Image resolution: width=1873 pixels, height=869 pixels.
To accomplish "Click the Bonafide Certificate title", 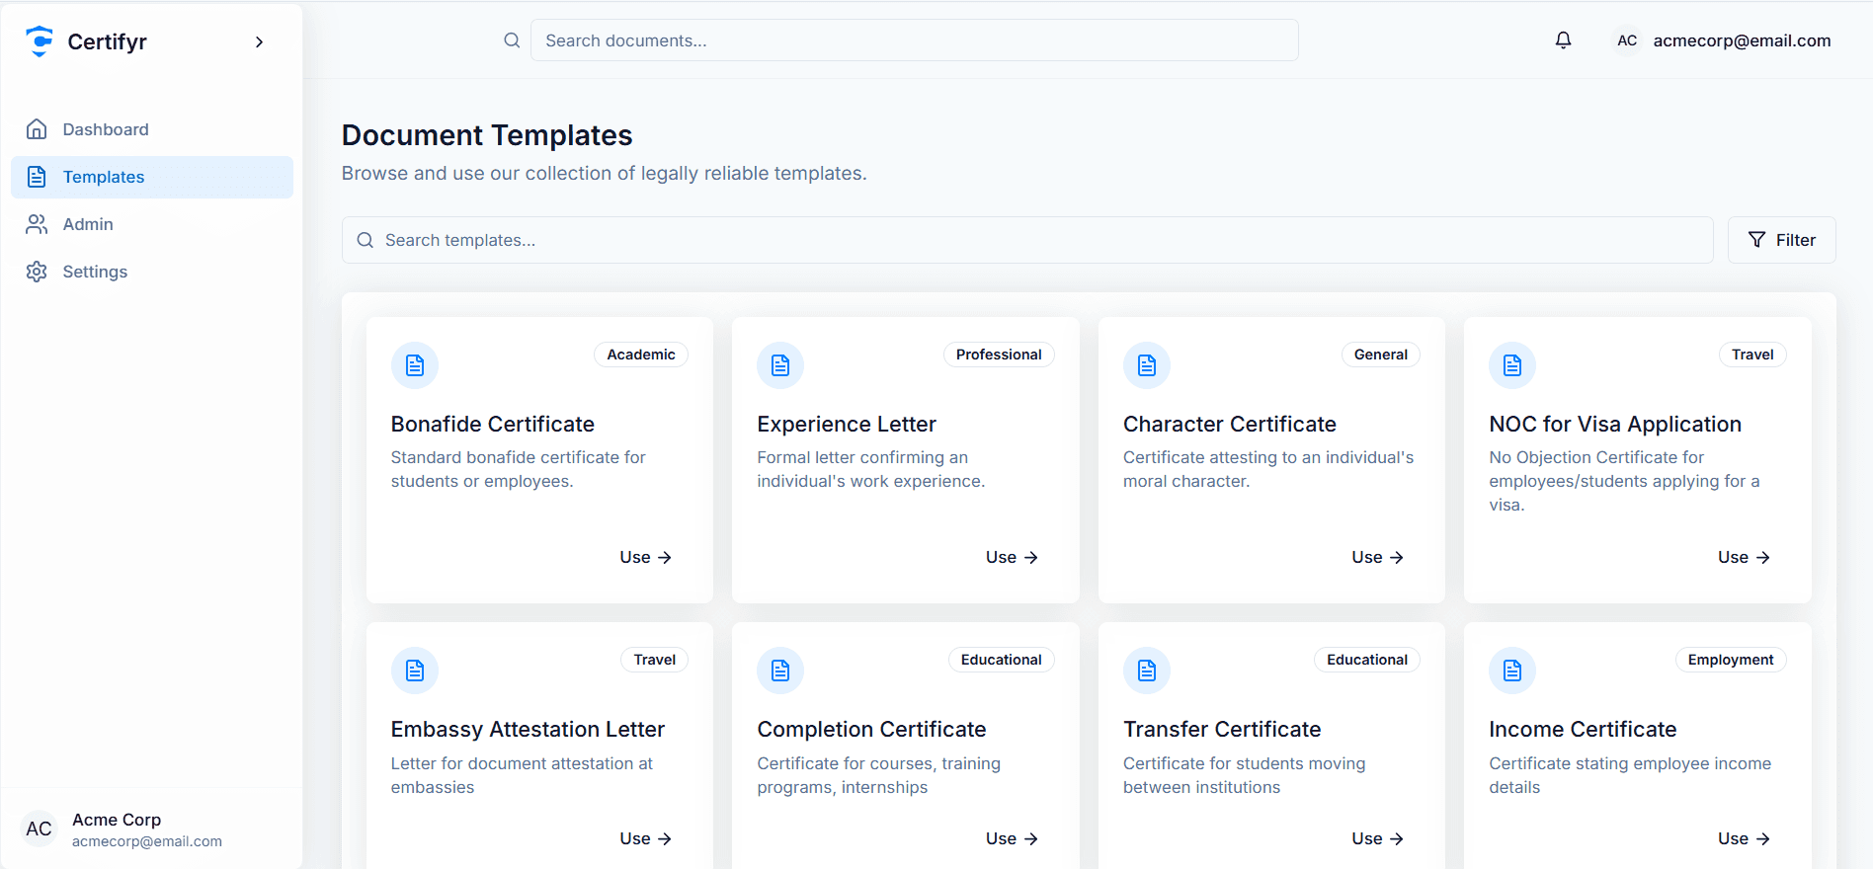I will [493, 424].
